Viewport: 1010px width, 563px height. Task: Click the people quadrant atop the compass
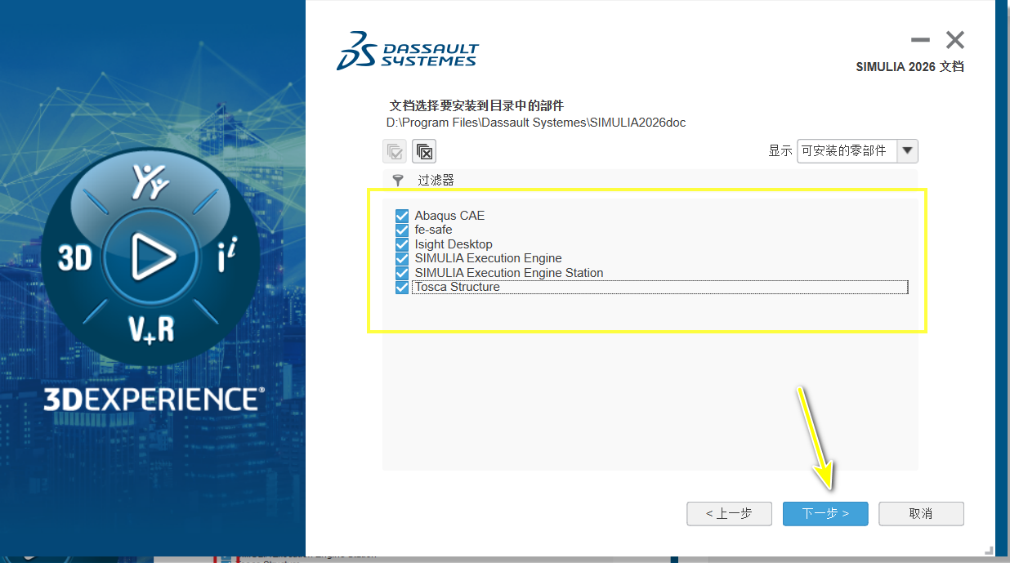pyautogui.click(x=150, y=181)
